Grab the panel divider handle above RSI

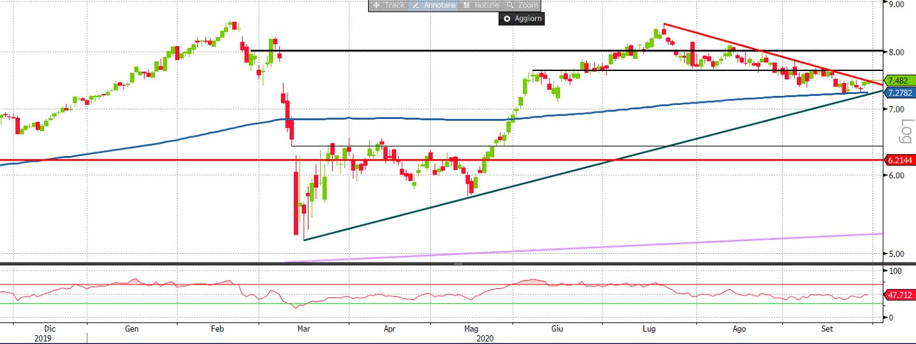pyautogui.click(x=458, y=263)
